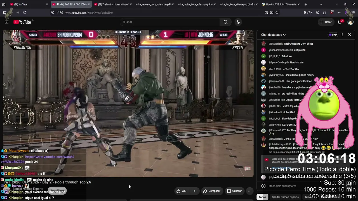Open a new browser tab
The width and height of the screenshot is (358, 201).
[x=306, y=4]
